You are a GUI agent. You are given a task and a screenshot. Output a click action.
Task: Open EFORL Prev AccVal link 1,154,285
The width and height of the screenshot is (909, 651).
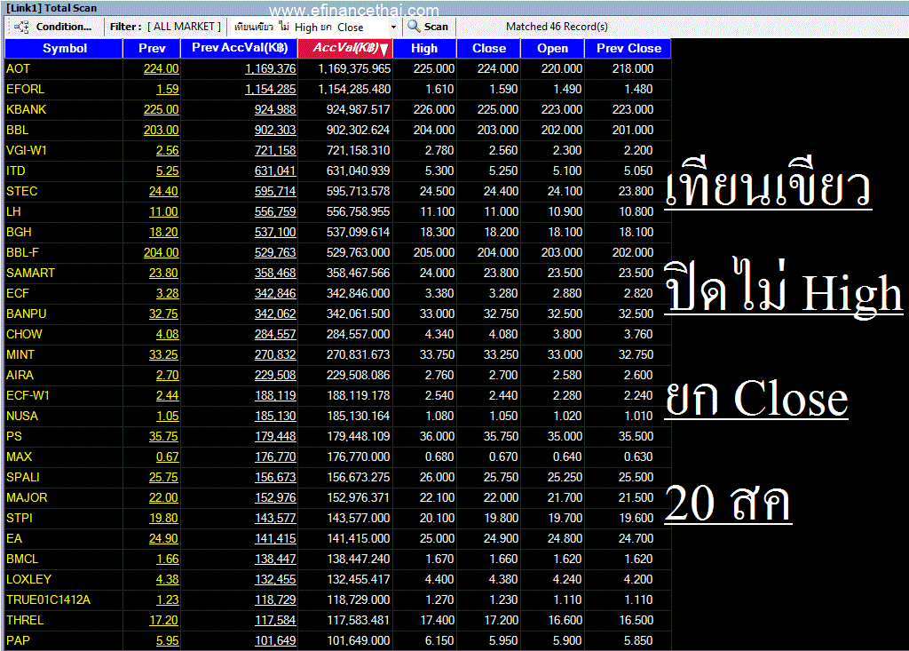coord(270,89)
